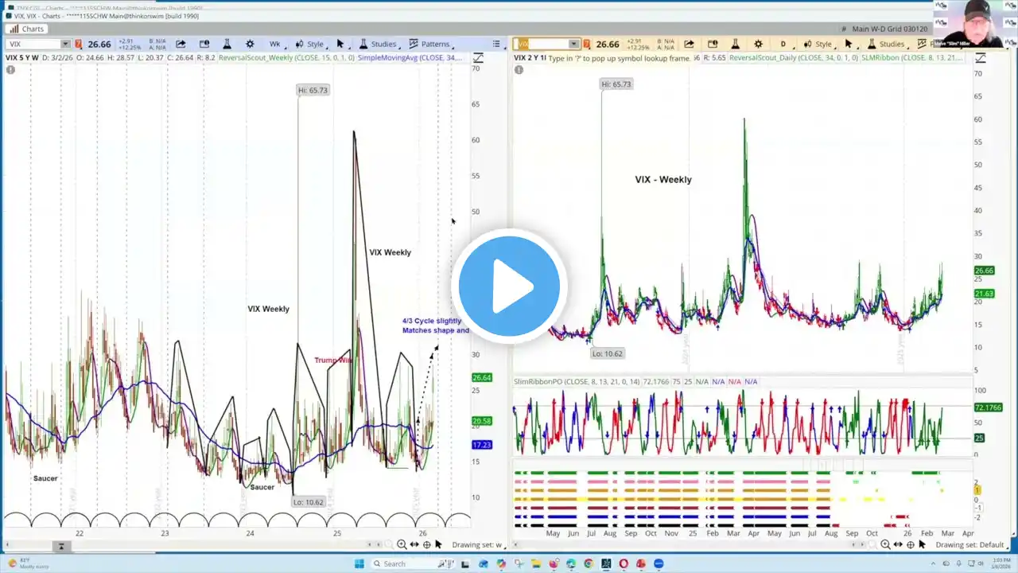Screen dimensions: 1018x573
Task: Open the Charts tab
Action: point(27,29)
